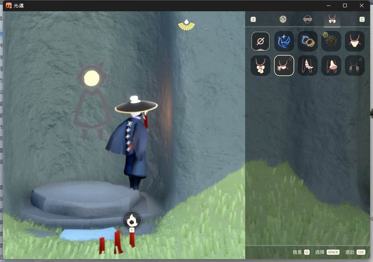The height and width of the screenshot is (262, 373).
Task: Select the highlighted bandana necklace
Action: pos(284,65)
